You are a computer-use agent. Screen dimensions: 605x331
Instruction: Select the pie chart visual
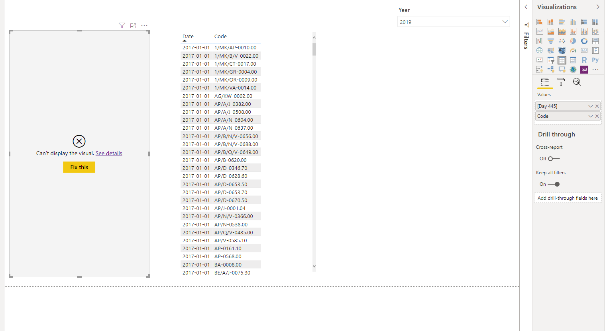point(573,41)
